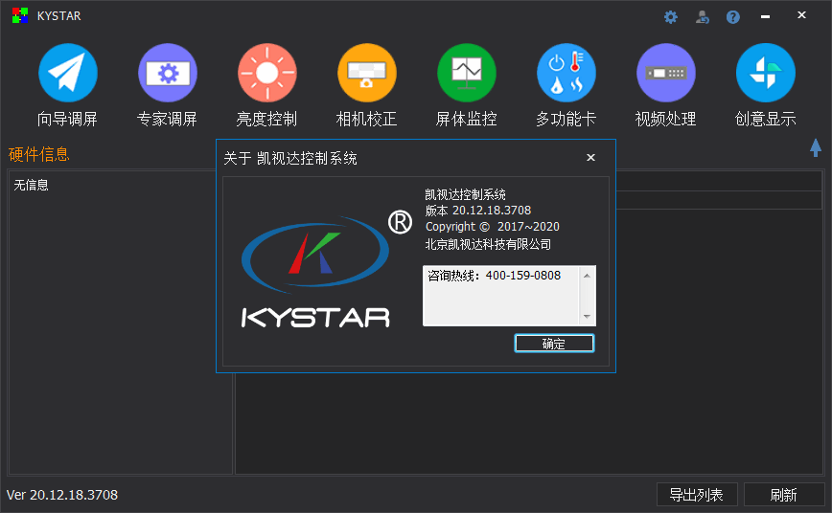Click the Ver 20.12.18.3708 status text
The width and height of the screenshot is (832, 513).
click(x=62, y=495)
